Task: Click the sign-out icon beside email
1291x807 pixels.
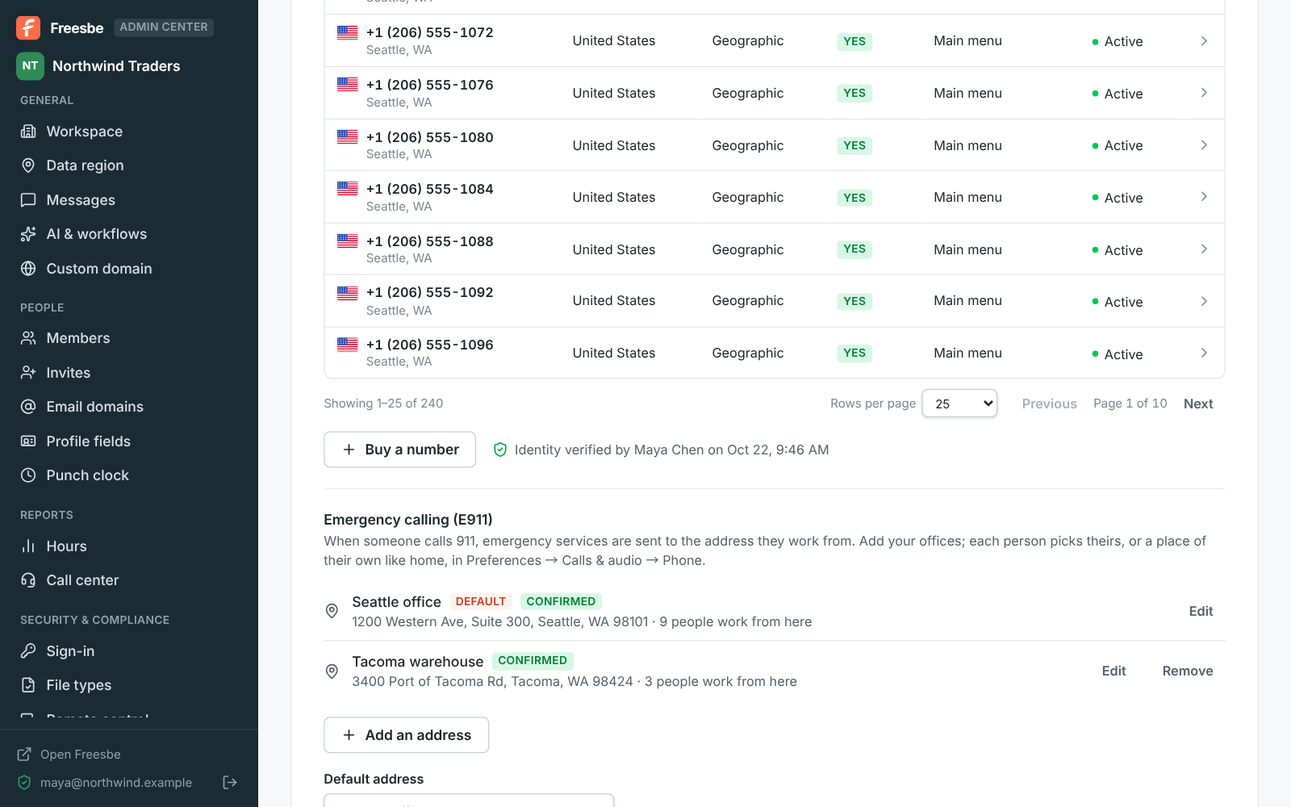Action: (x=230, y=782)
